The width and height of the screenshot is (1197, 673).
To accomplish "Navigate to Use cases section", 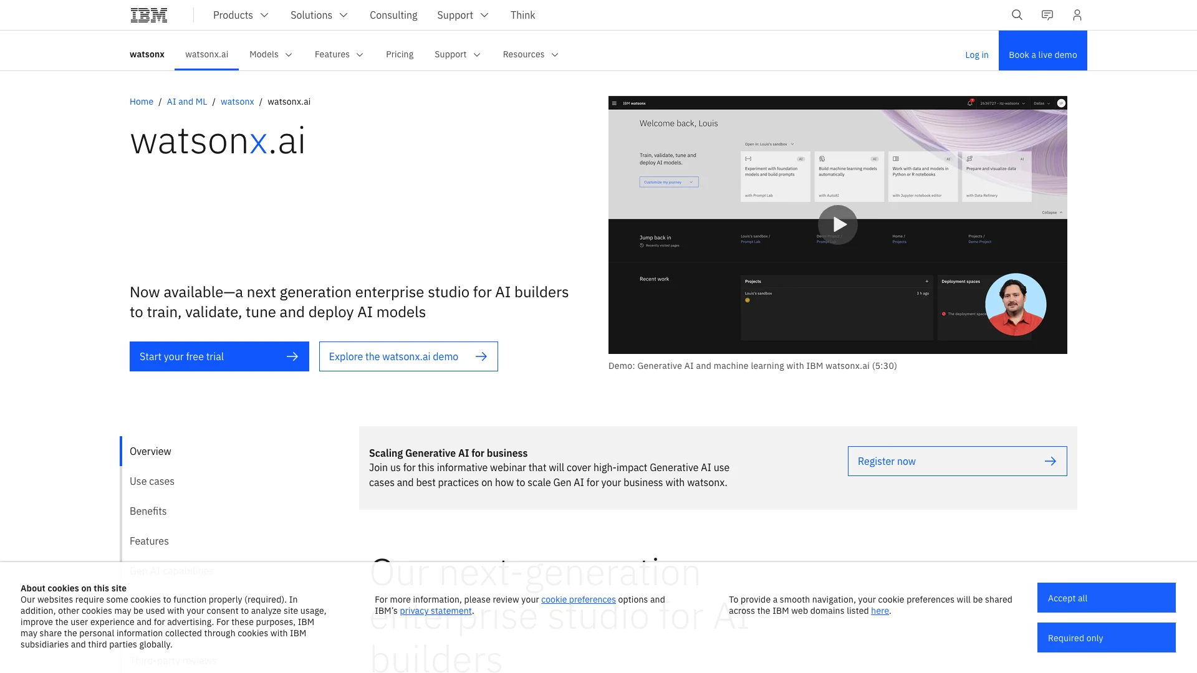I will [151, 480].
